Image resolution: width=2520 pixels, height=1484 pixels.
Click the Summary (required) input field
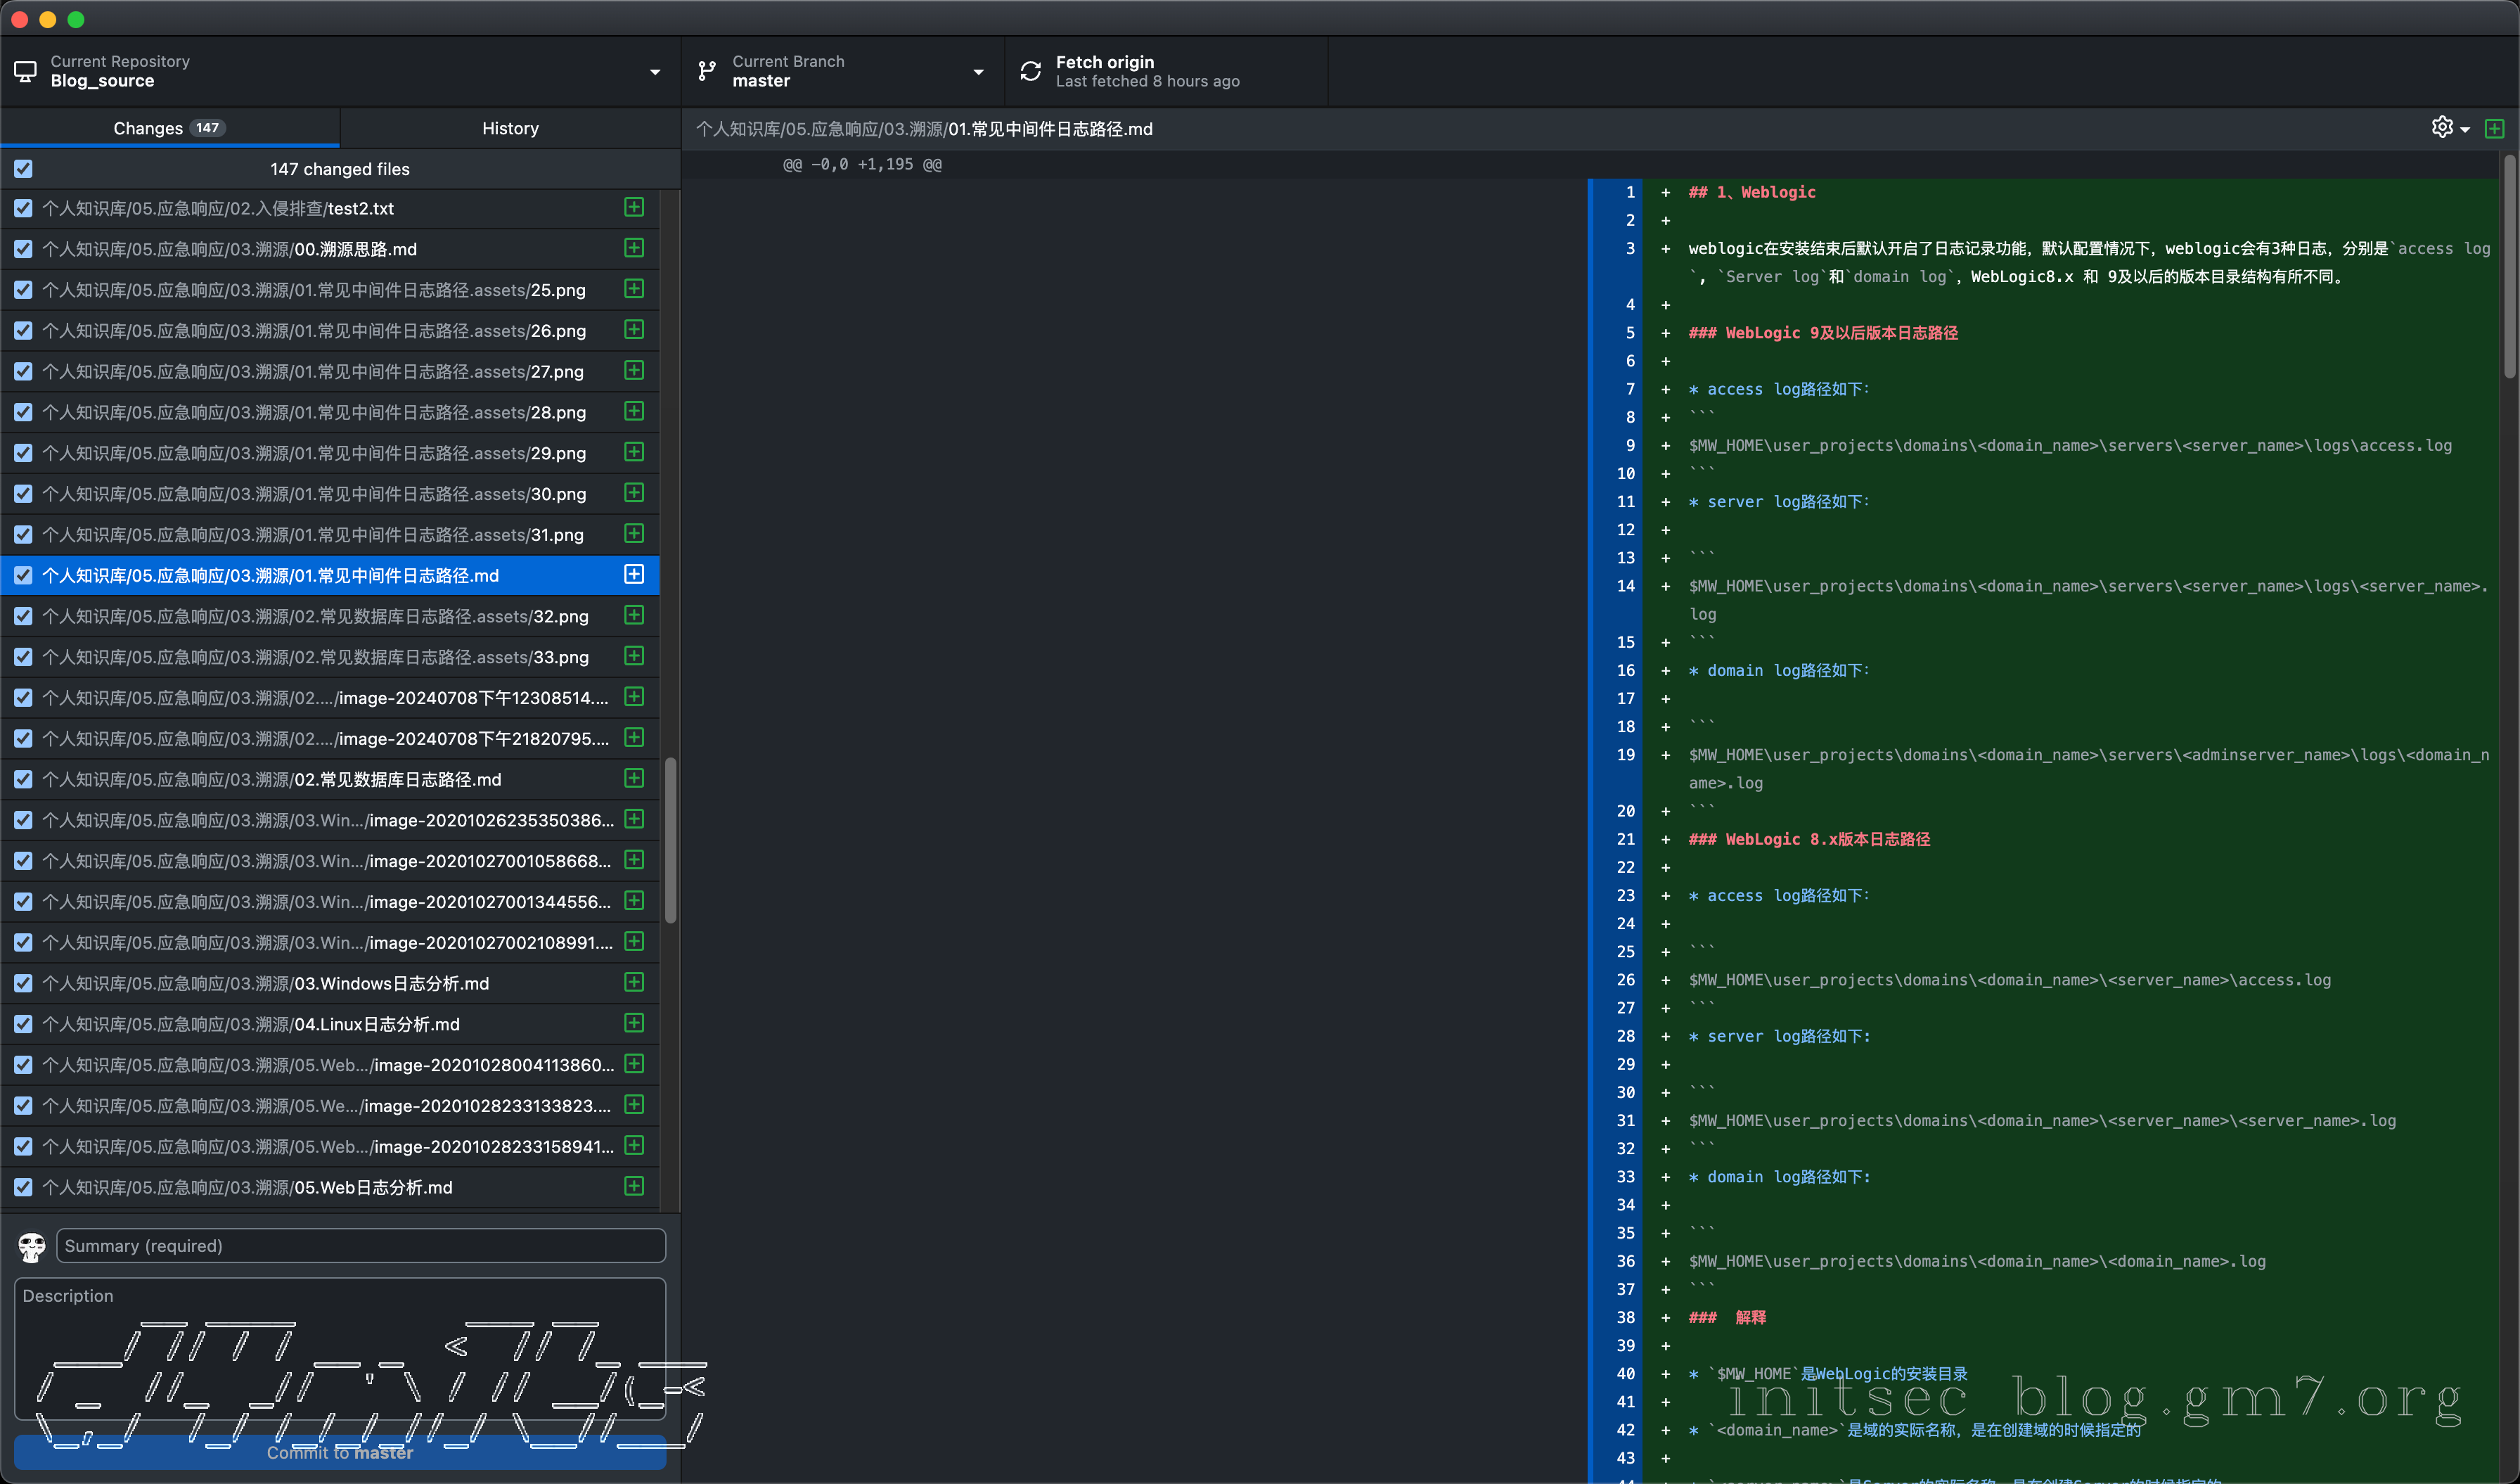361,1246
